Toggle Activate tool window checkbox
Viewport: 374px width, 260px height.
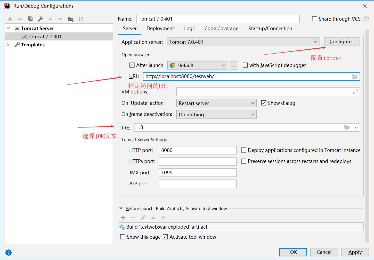[165, 237]
